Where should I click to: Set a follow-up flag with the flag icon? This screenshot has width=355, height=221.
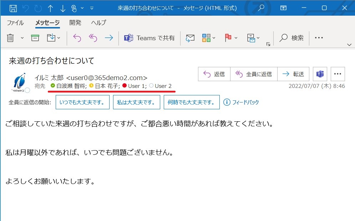[x=229, y=37]
